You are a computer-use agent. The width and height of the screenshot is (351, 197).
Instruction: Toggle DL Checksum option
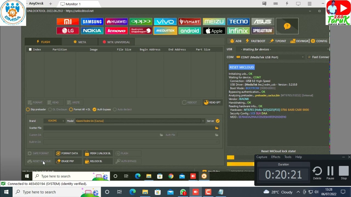click(58, 109)
